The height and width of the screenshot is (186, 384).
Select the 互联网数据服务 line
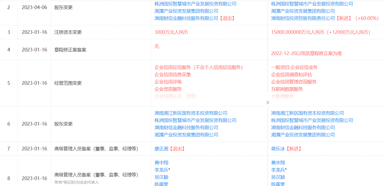pyautogui.click(x=287, y=89)
